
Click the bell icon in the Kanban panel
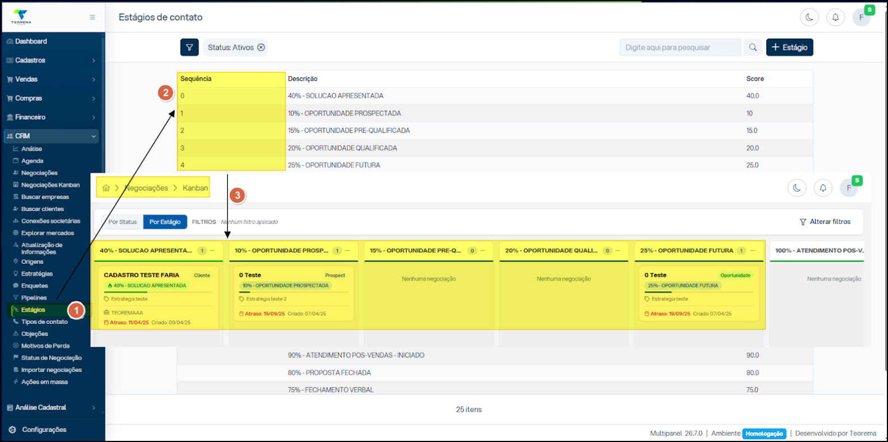point(823,188)
